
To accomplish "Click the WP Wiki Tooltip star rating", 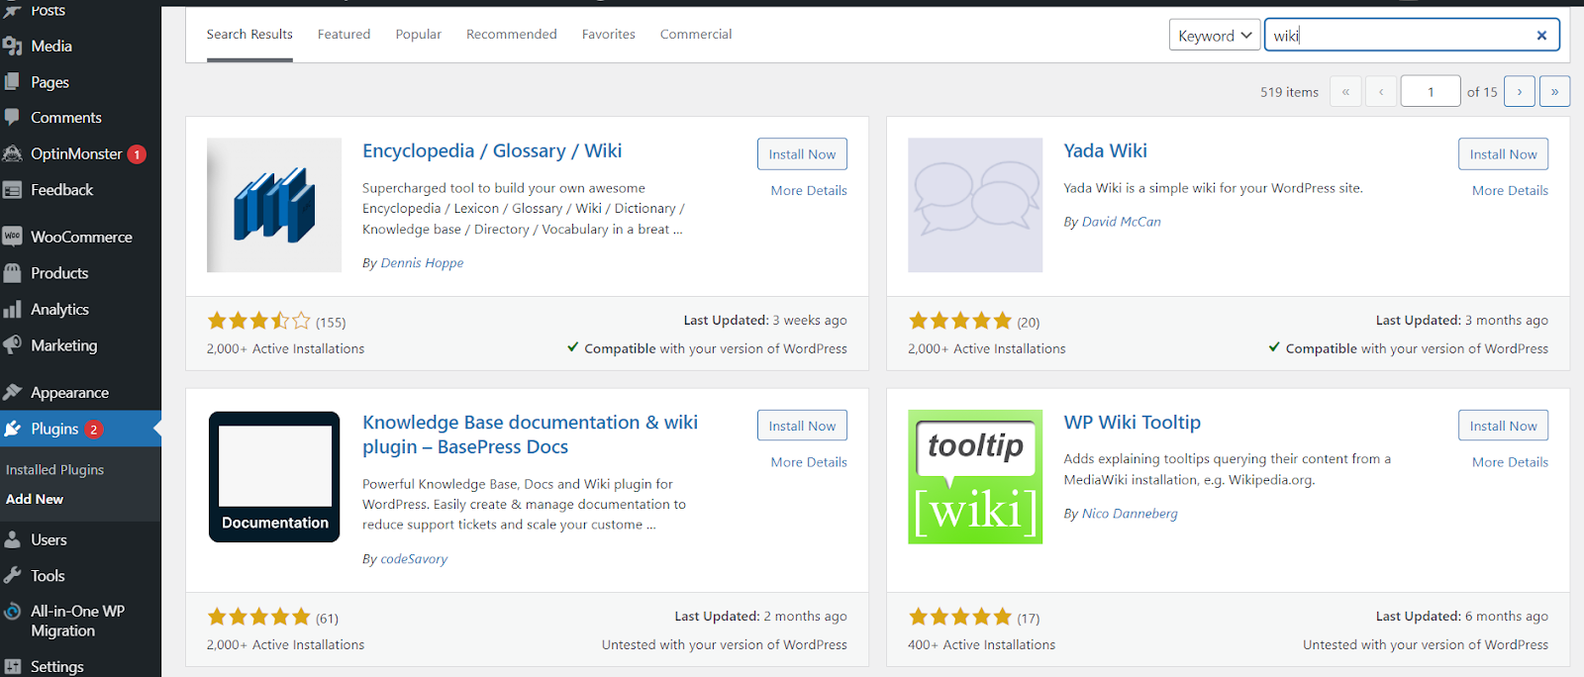I will tap(959, 617).
